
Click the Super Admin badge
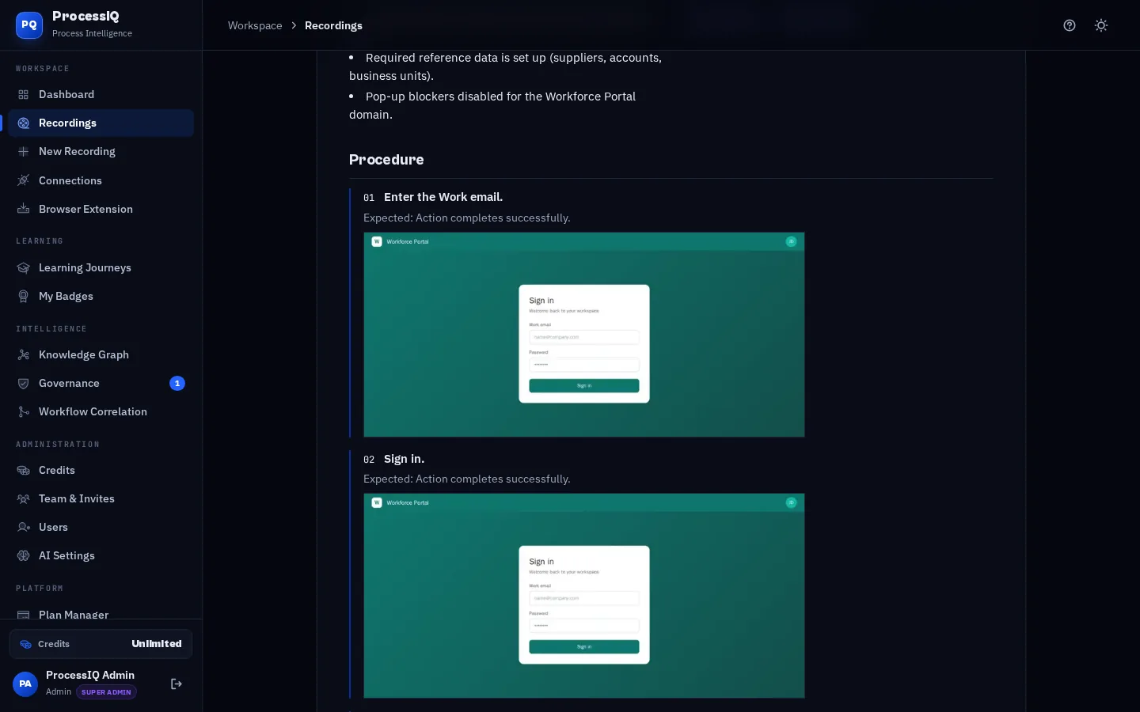click(x=106, y=692)
